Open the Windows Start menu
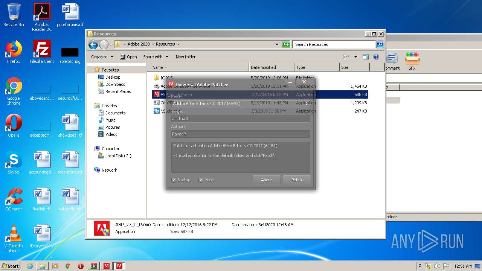482x271 pixels. 11,266
